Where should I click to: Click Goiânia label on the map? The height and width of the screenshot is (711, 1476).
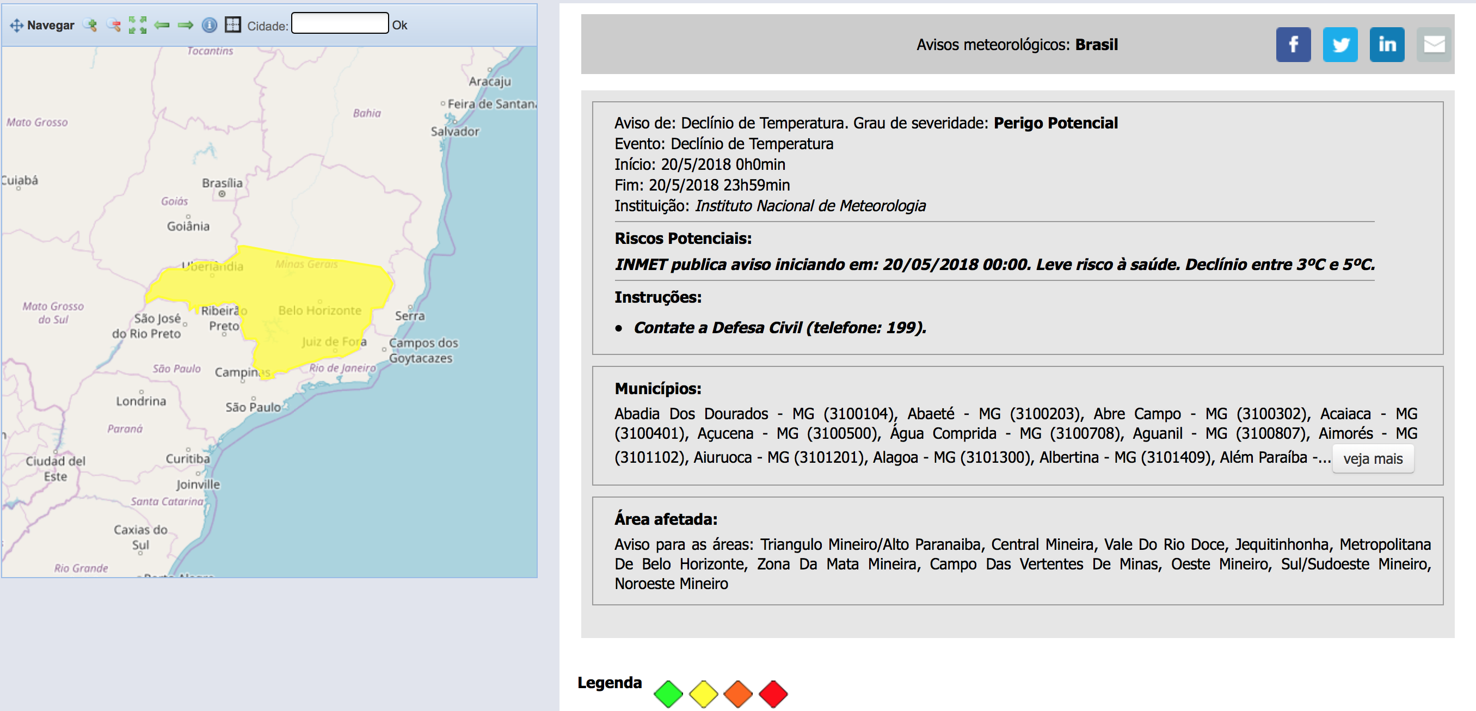(x=188, y=226)
